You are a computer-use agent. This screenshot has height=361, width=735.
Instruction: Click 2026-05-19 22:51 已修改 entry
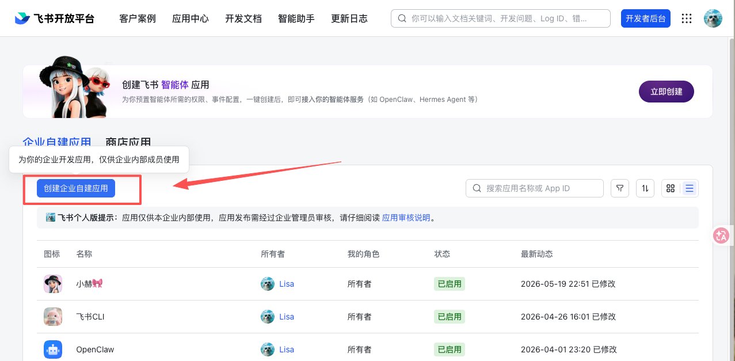pyautogui.click(x=568, y=284)
